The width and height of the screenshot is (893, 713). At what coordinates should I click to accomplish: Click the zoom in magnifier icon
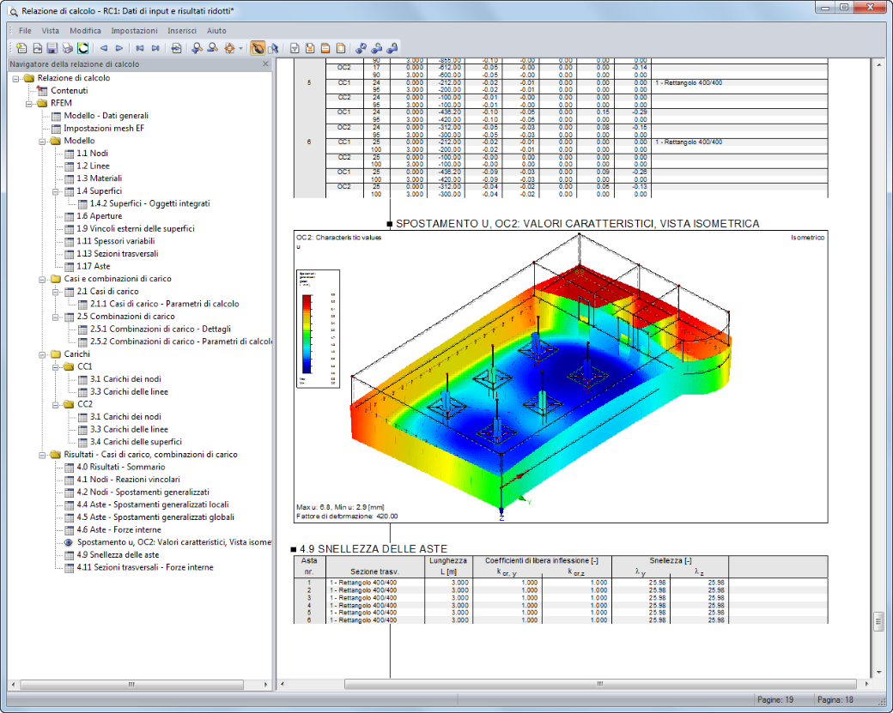pos(197,48)
